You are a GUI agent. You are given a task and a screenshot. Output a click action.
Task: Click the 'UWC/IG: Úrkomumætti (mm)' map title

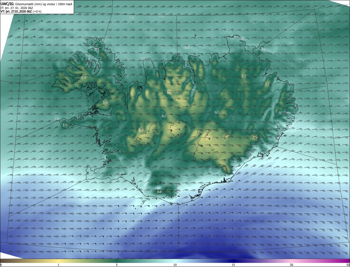tap(37, 4)
